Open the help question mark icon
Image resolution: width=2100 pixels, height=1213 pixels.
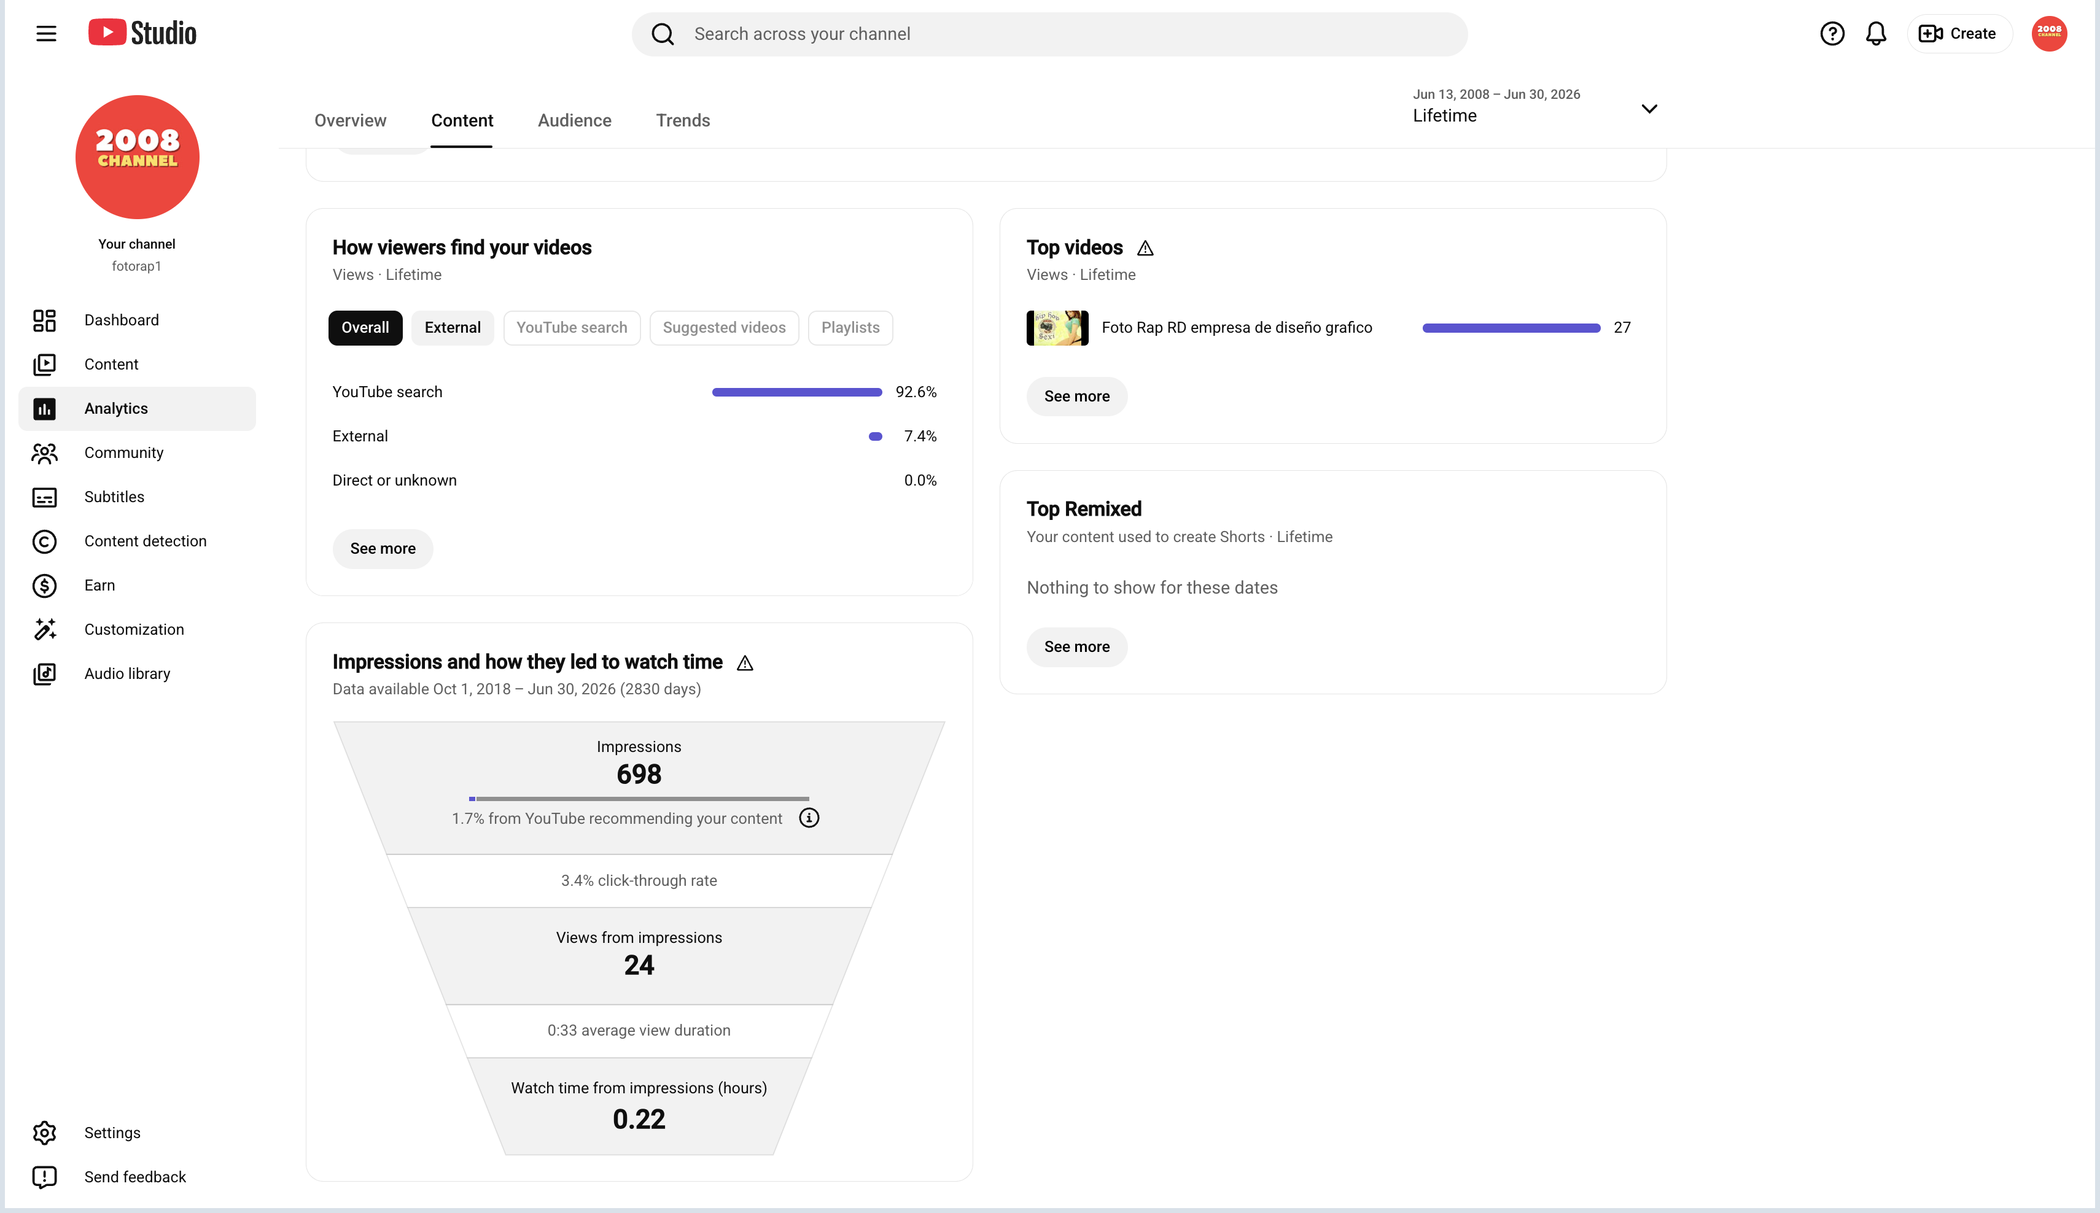[x=1832, y=33]
